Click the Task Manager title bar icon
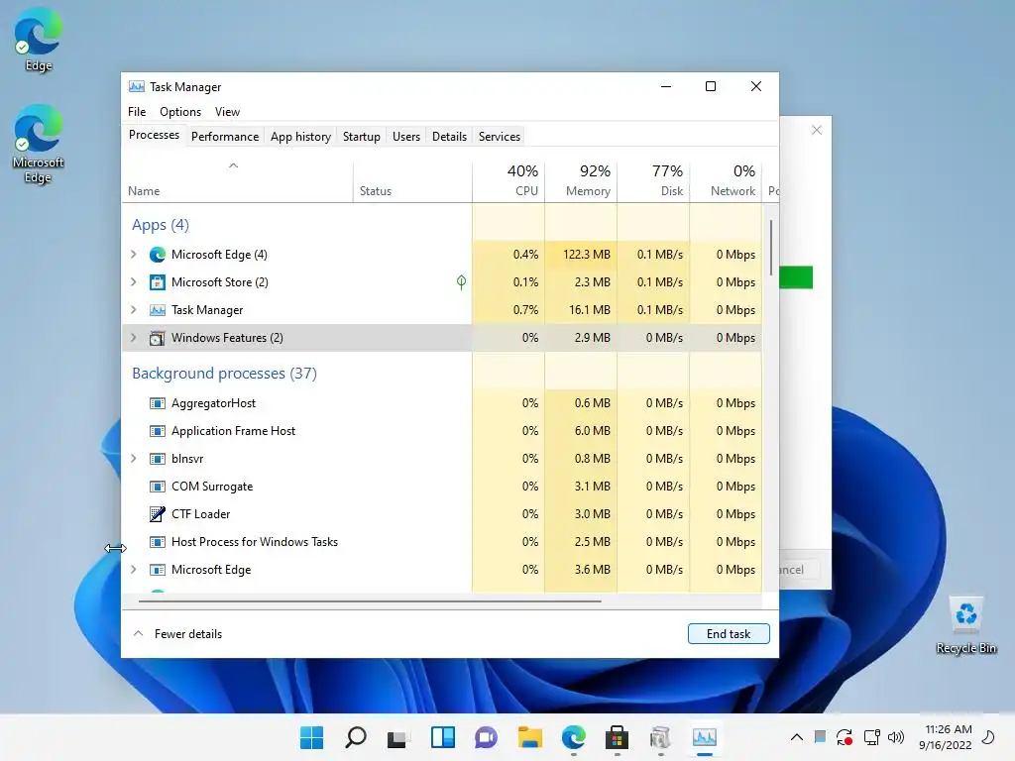1015x761 pixels. pyautogui.click(x=137, y=87)
